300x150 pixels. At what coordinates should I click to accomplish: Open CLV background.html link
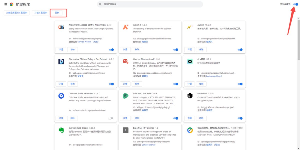click(x=214, y=76)
